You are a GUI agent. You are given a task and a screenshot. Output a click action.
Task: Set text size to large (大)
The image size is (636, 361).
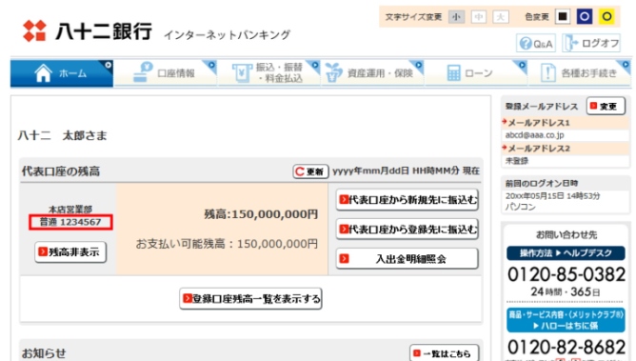[501, 17]
